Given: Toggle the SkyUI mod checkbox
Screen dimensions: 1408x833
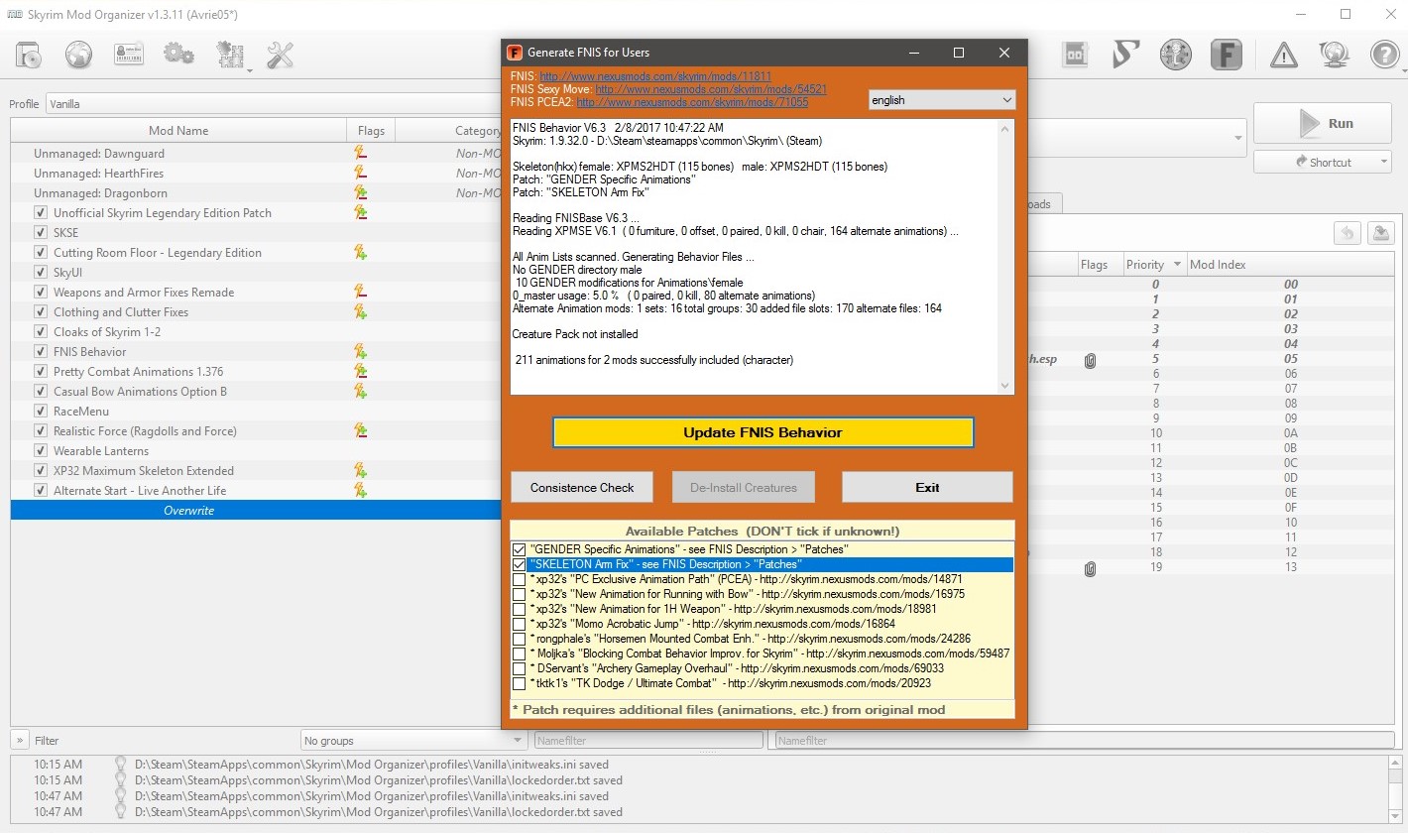Looking at the screenshot, I should [x=41, y=273].
